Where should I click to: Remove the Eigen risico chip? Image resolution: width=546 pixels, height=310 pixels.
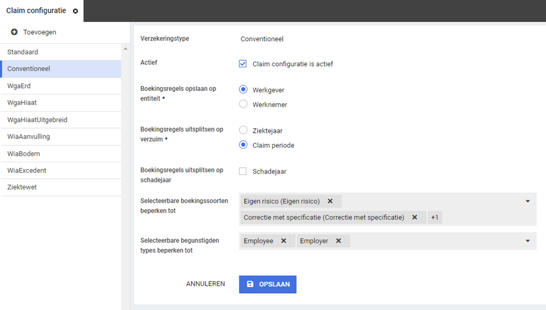(x=330, y=201)
